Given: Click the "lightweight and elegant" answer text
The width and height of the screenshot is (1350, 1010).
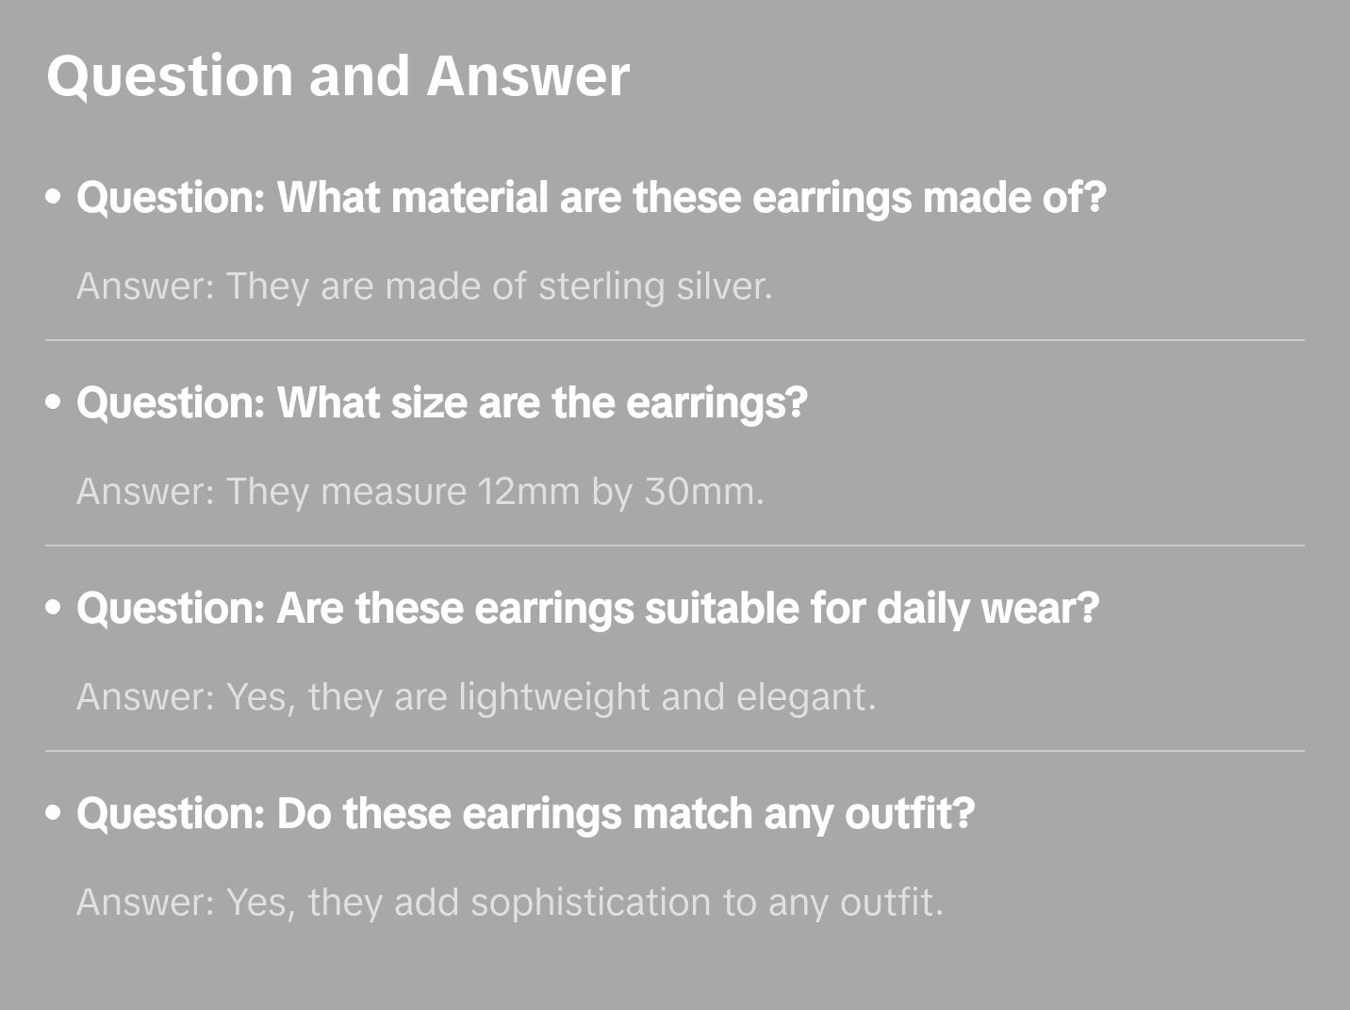Looking at the screenshot, I should pos(476,697).
